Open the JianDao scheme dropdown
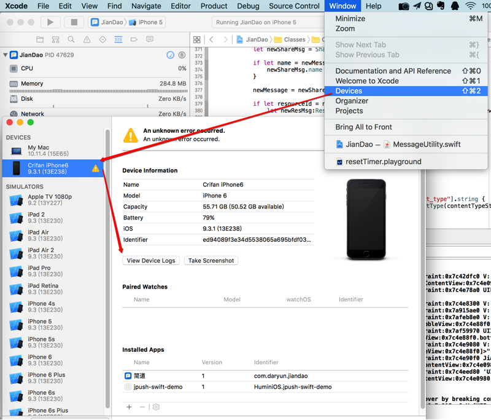 point(108,22)
